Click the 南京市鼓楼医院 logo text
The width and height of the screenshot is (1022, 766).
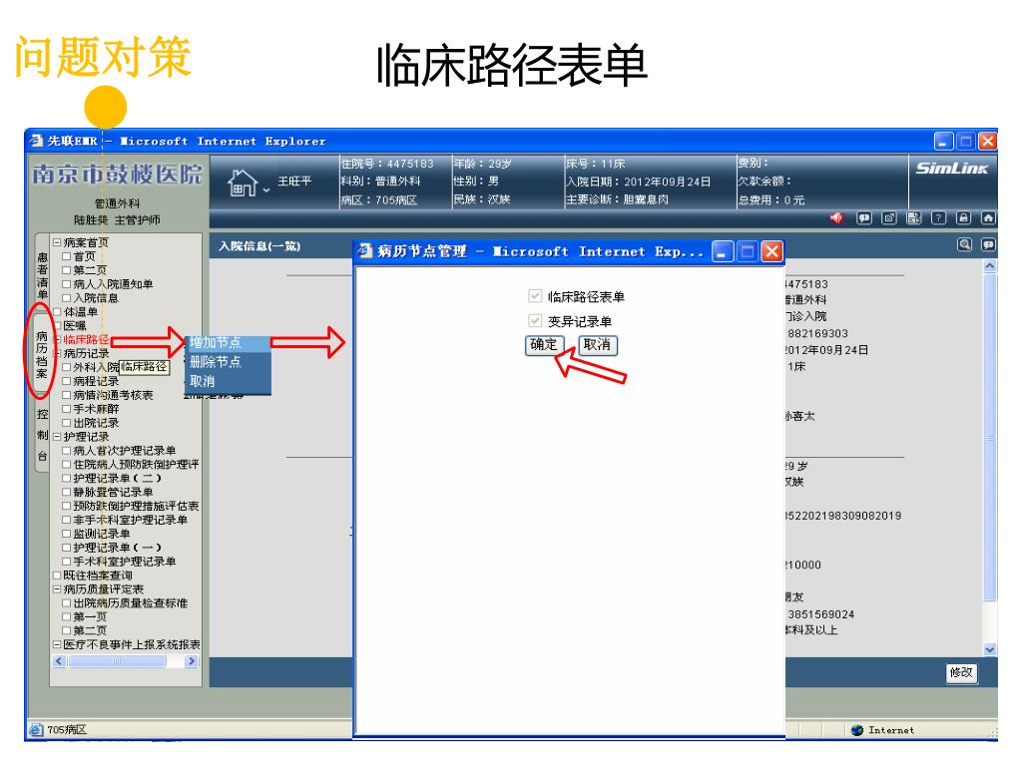[118, 174]
